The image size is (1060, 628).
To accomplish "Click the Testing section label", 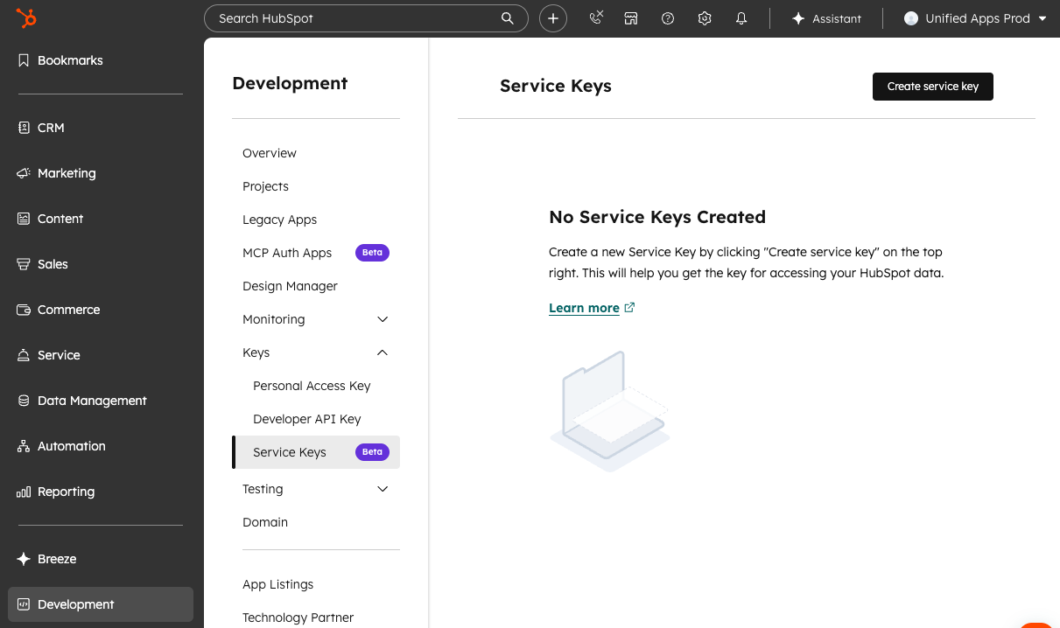I will point(263,489).
